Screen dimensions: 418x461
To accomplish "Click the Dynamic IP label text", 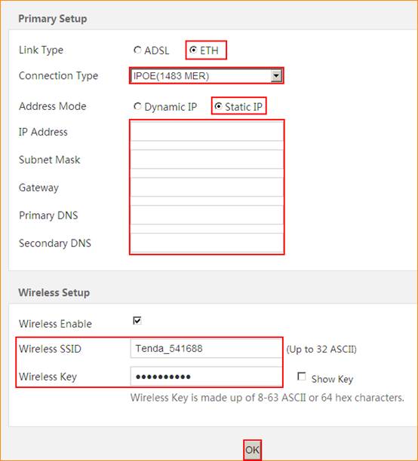I will (171, 107).
